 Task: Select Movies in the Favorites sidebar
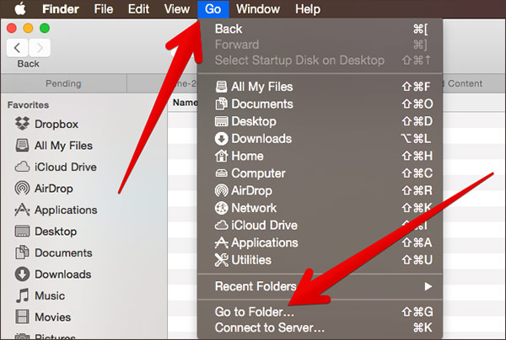click(52, 317)
